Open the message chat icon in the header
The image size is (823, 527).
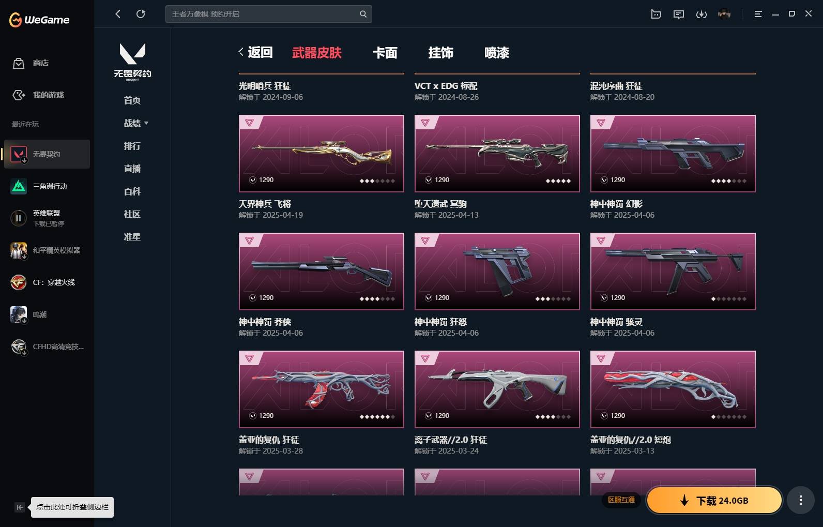coord(679,14)
